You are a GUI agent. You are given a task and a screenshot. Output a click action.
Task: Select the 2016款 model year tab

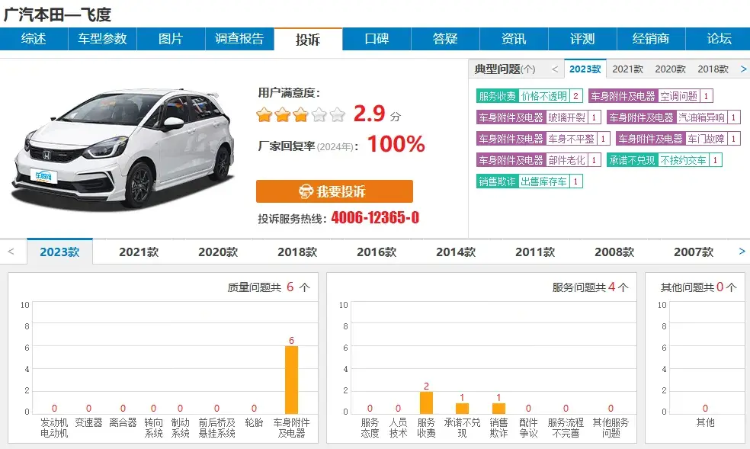point(377,252)
